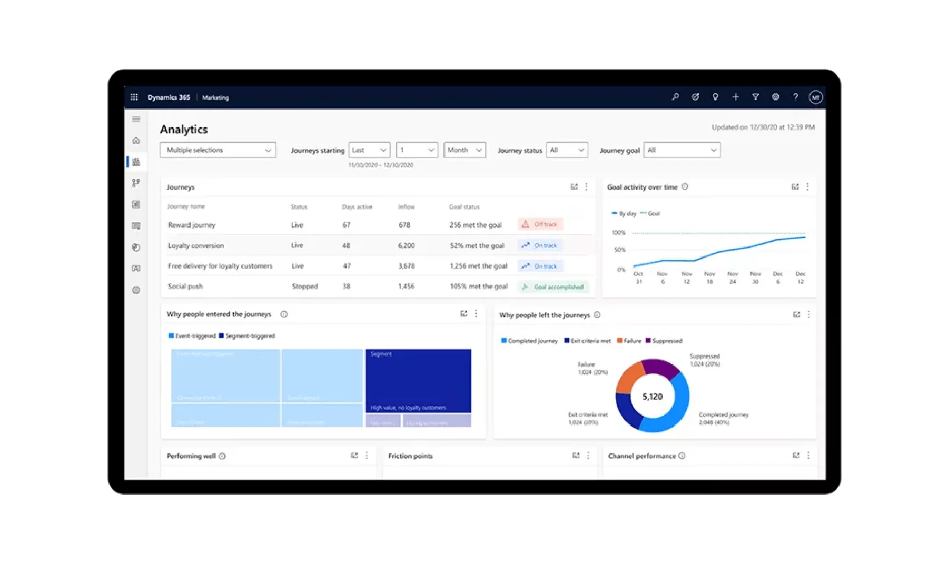Open Settings gear in the top navigation

point(776,97)
